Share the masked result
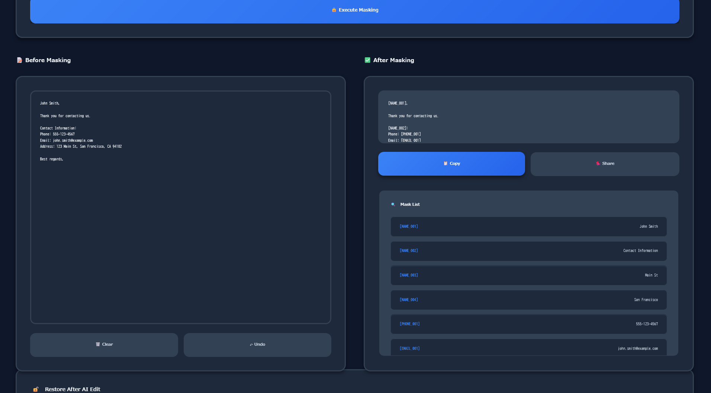711x393 pixels. (605, 163)
